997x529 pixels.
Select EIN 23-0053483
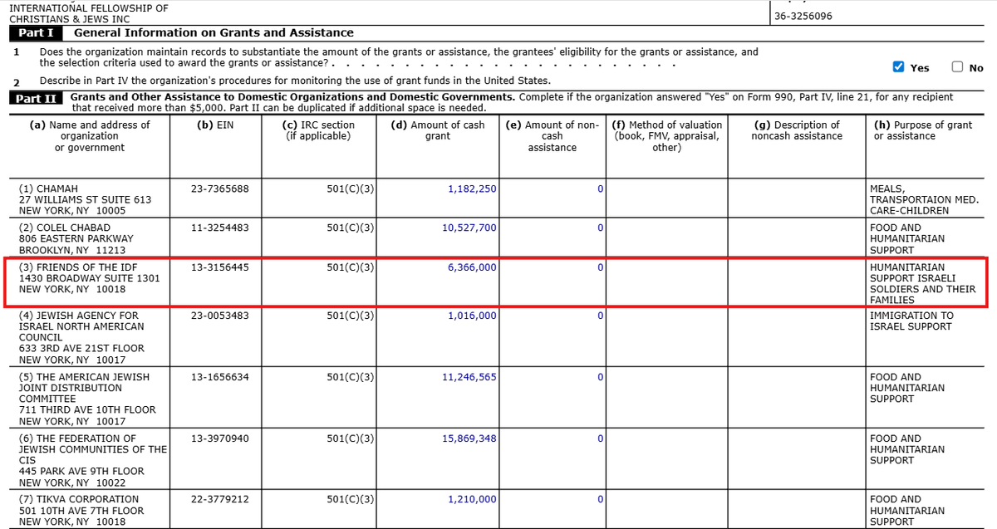219,316
